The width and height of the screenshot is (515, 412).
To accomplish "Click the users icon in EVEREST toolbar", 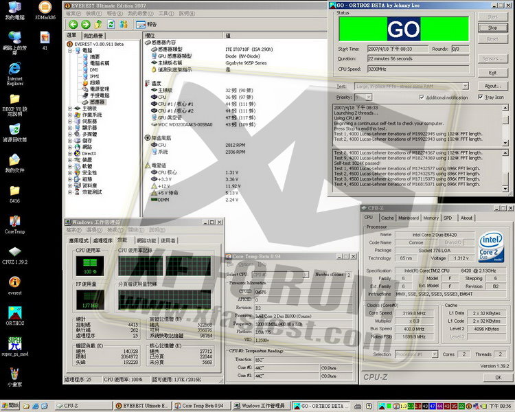I will [x=124, y=24].
